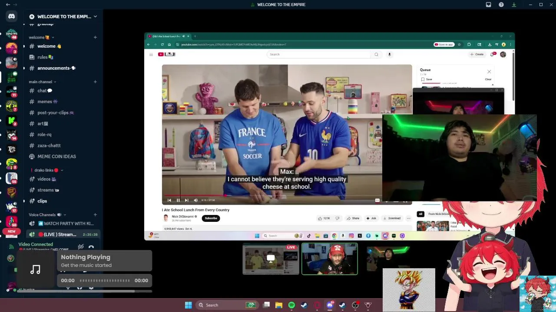556x312 pixels.
Task: Click Ask button under the video
Action: coord(371,218)
